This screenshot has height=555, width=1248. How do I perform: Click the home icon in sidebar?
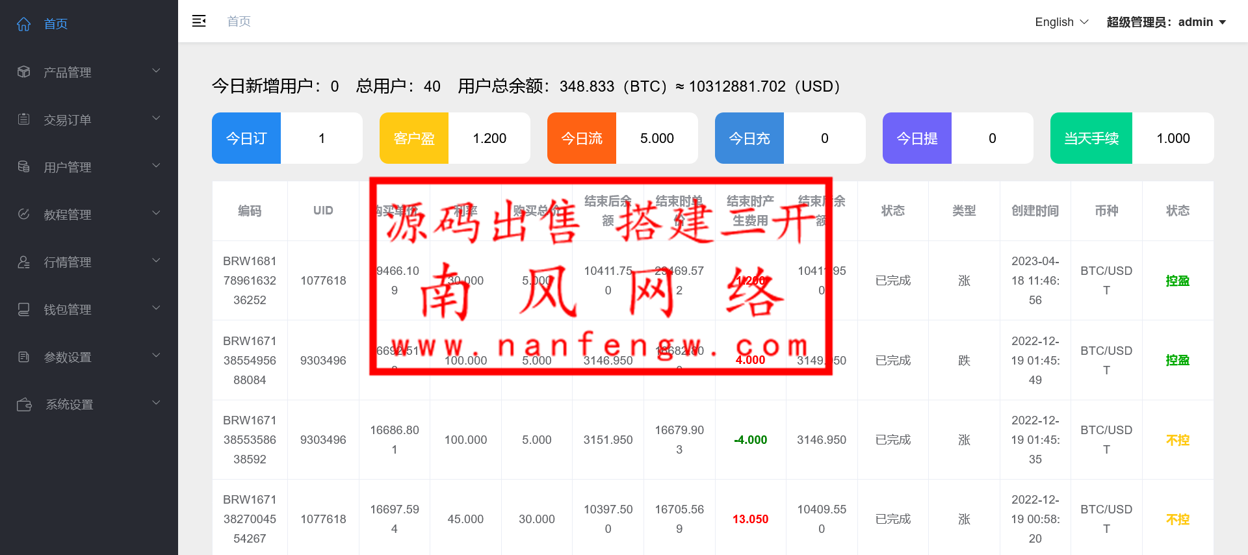(x=24, y=24)
